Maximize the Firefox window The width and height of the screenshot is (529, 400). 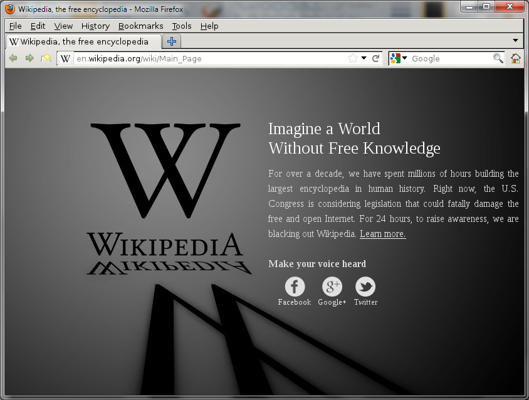[x=486, y=6]
